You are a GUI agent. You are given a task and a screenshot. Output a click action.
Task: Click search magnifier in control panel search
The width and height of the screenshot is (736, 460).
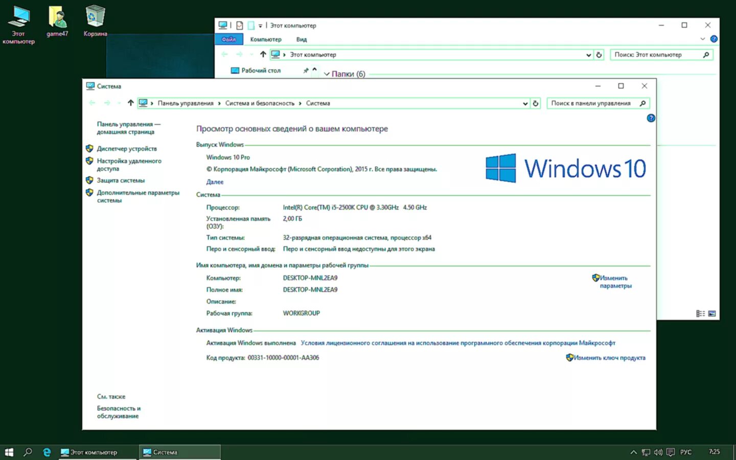(x=643, y=103)
